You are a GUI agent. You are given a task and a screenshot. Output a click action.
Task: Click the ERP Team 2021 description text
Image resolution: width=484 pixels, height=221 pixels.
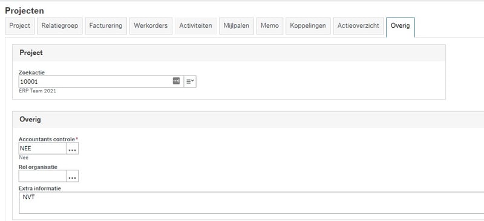[38, 91]
